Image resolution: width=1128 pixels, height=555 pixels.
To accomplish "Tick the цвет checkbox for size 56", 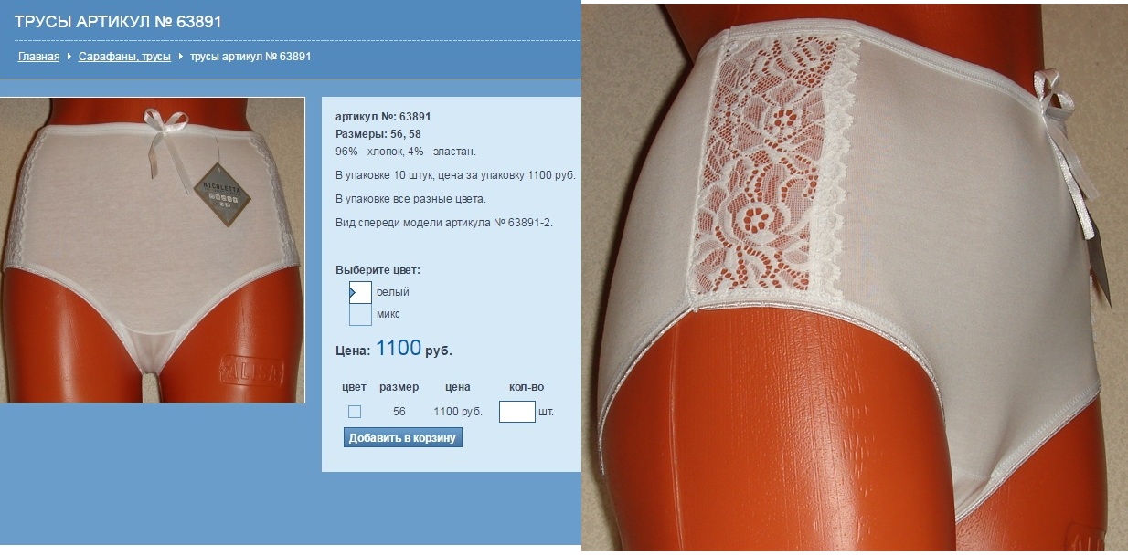I will point(355,412).
